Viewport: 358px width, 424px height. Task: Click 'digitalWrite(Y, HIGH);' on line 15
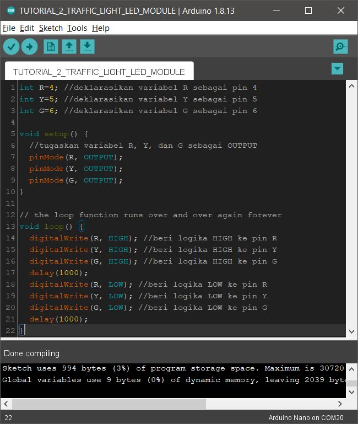pyautogui.click(x=83, y=250)
